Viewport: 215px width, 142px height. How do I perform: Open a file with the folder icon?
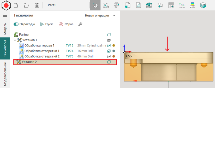26,5
